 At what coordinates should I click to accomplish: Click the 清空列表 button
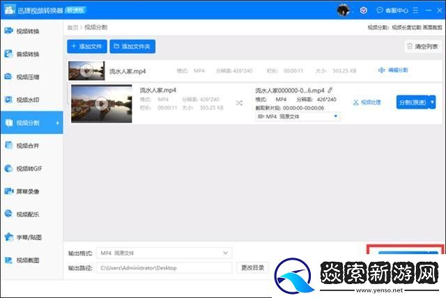pos(423,47)
